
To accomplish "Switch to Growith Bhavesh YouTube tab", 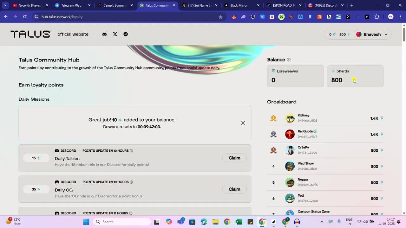I will [30, 5].
